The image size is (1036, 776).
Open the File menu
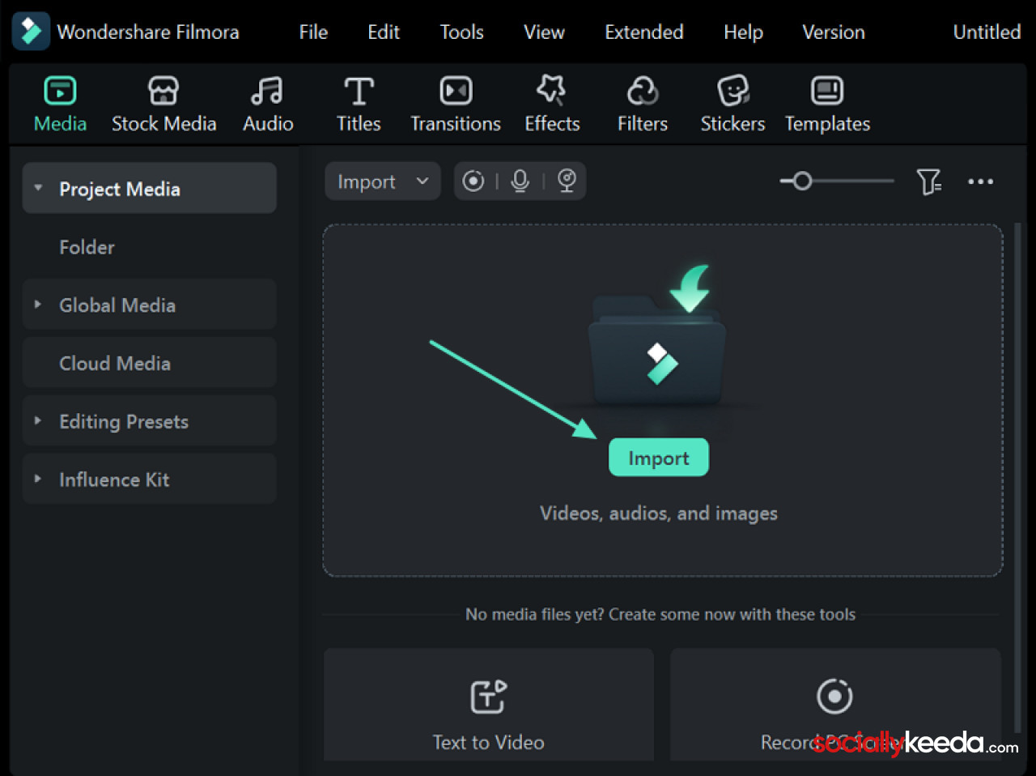coord(313,32)
